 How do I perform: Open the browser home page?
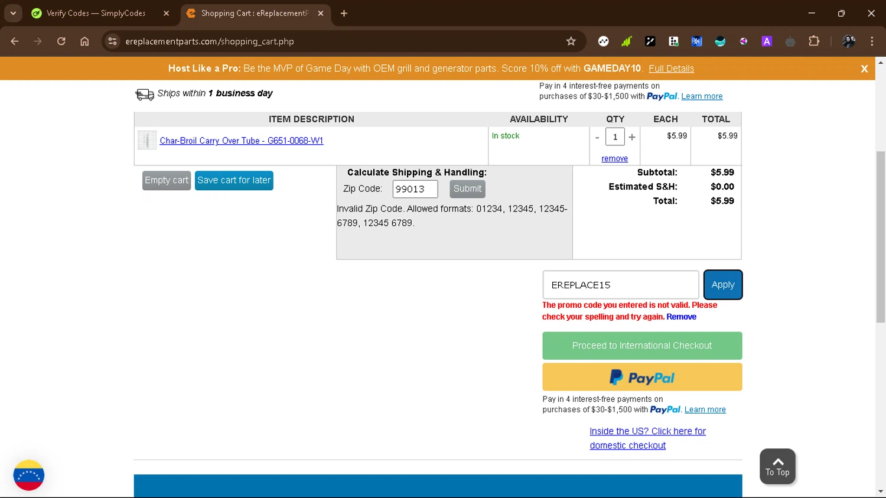click(84, 41)
